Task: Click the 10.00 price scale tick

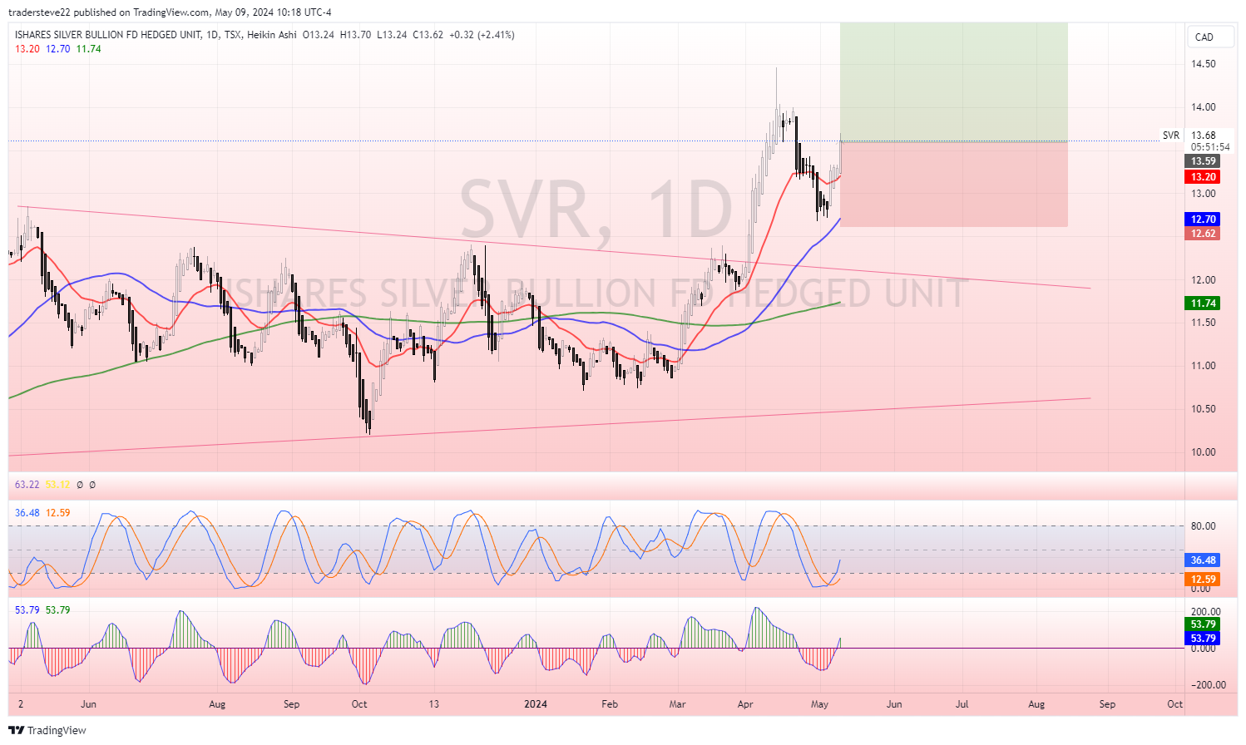Action: (1203, 452)
